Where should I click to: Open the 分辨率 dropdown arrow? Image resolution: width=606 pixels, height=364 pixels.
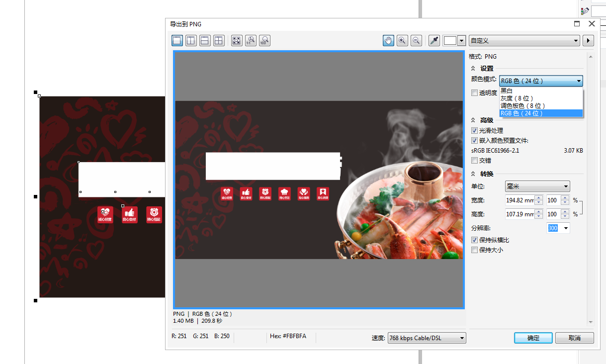click(x=566, y=228)
